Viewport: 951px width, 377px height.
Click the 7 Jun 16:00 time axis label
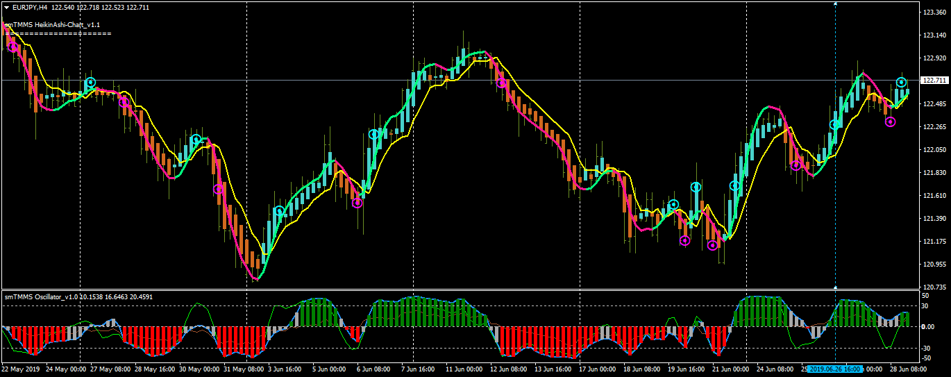[x=416, y=369]
